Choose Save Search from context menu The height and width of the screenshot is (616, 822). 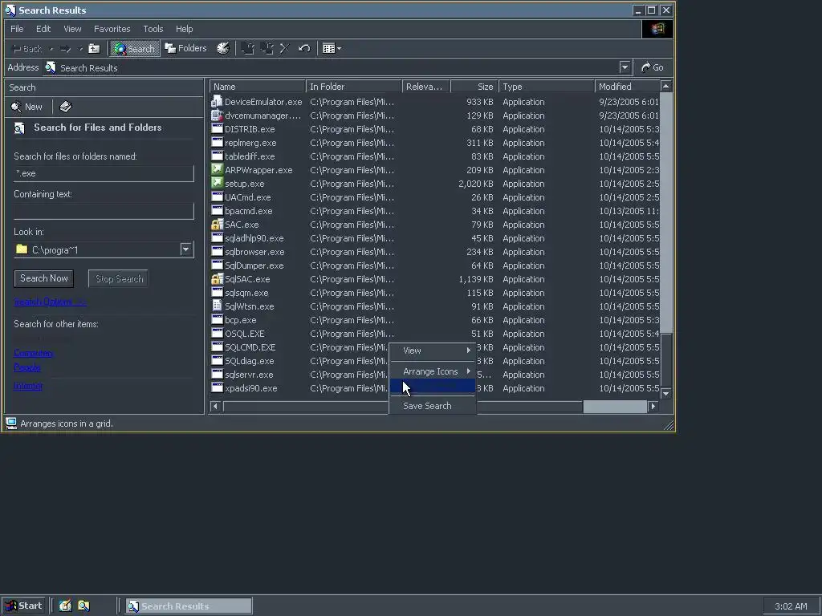[x=433, y=406]
